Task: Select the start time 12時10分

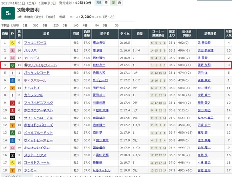Action: click(x=83, y=3)
